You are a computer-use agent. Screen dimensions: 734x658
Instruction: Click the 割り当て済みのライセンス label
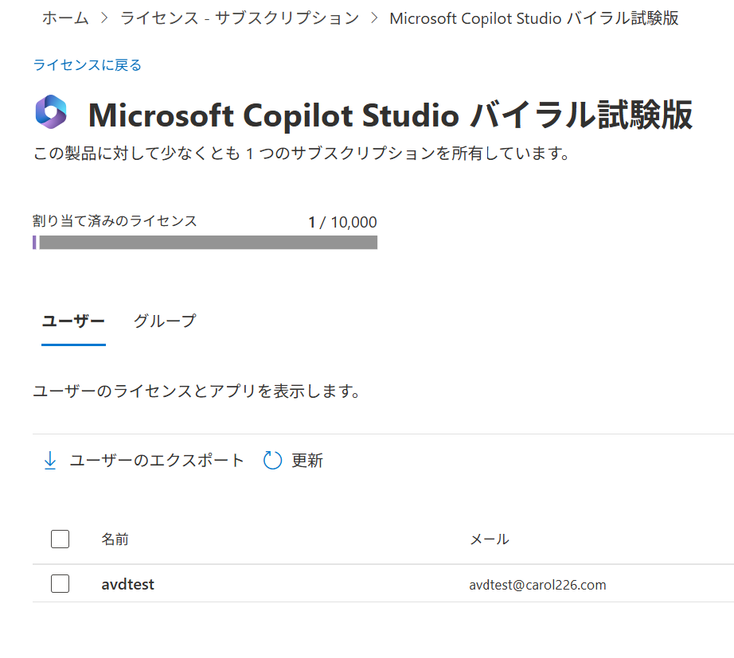pyautogui.click(x=115, y=221)
